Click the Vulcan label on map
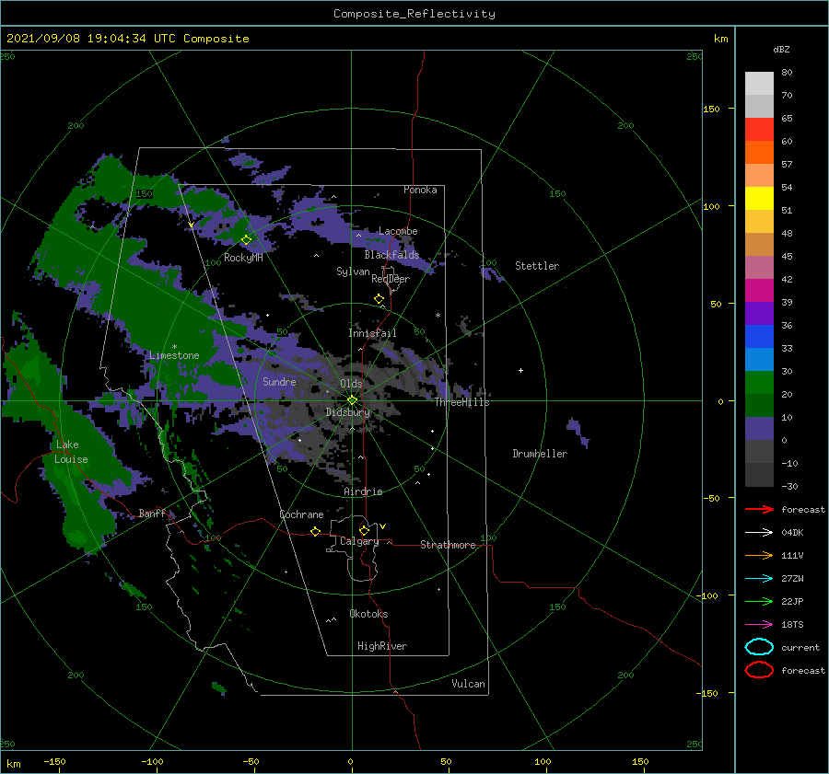 (468, 684)
